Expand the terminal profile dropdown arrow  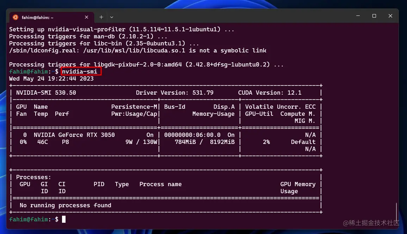(x=112, y=17)
